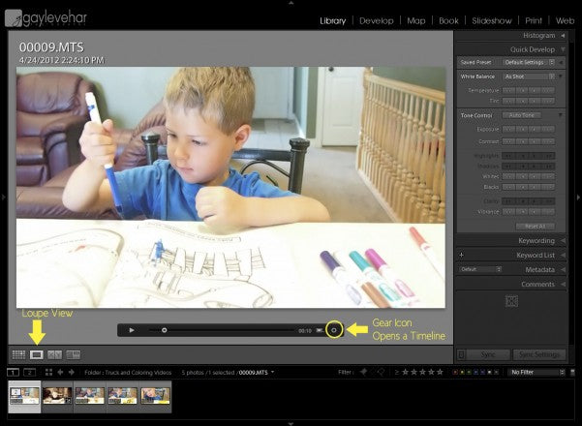Image resolution: width=582 pixels, height=426 pixels.
Task: Click the Reset All button
Action: tap(535, 226)
